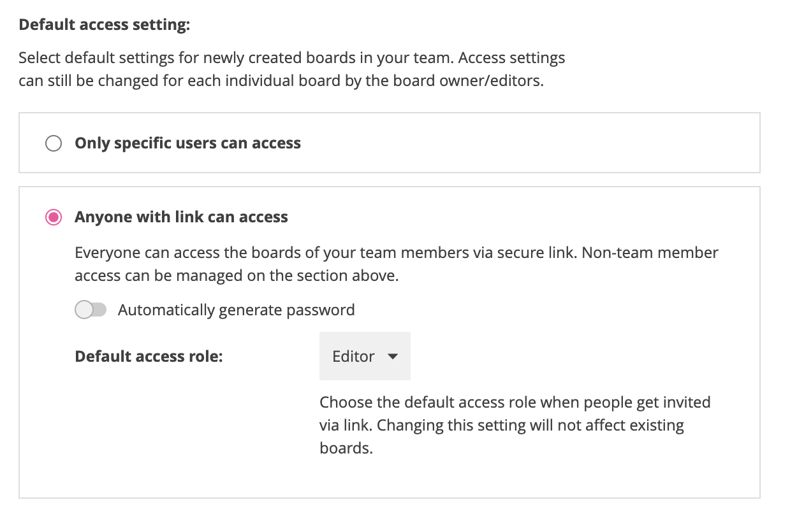Click the 'Automatically generate password' label text

click(236, 310)
